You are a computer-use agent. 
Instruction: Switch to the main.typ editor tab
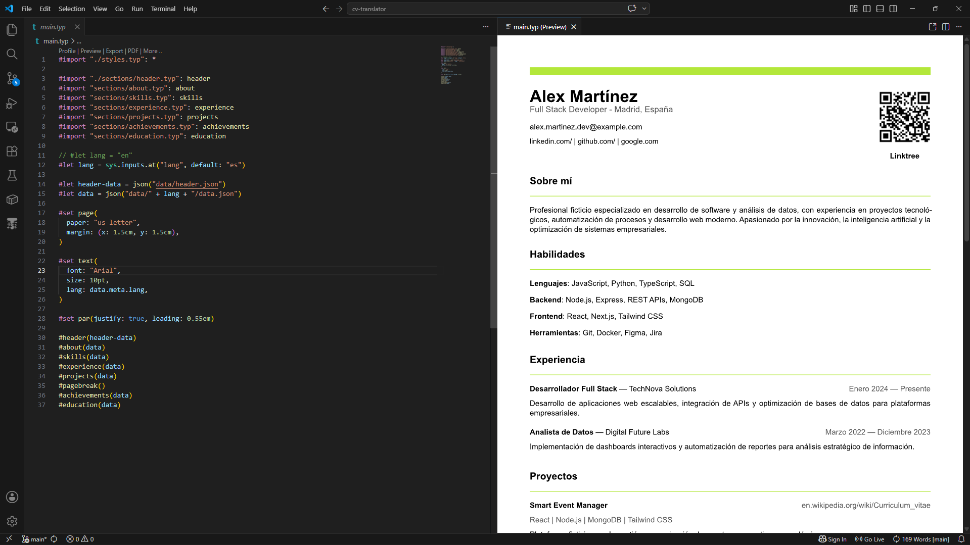click(53, 27)
